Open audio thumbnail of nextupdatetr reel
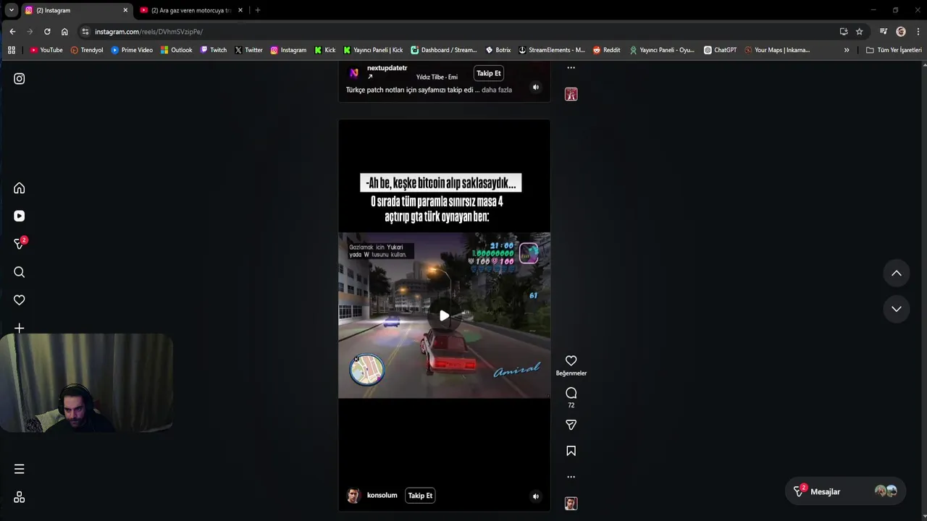This screenshot has height=521, width=927. point(571,94)
